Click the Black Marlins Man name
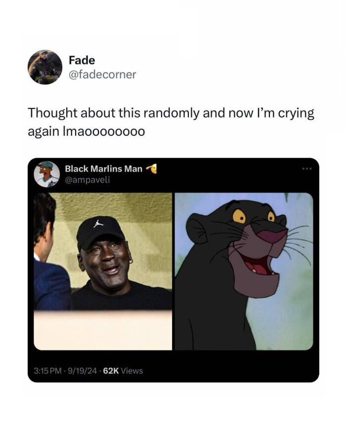Image resolution: width=346 pixels, height=434 pixels. coord(103,168)
